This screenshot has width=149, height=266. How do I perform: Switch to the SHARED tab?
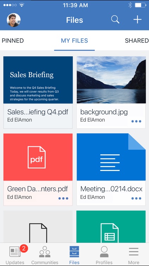tap(137, 41)
